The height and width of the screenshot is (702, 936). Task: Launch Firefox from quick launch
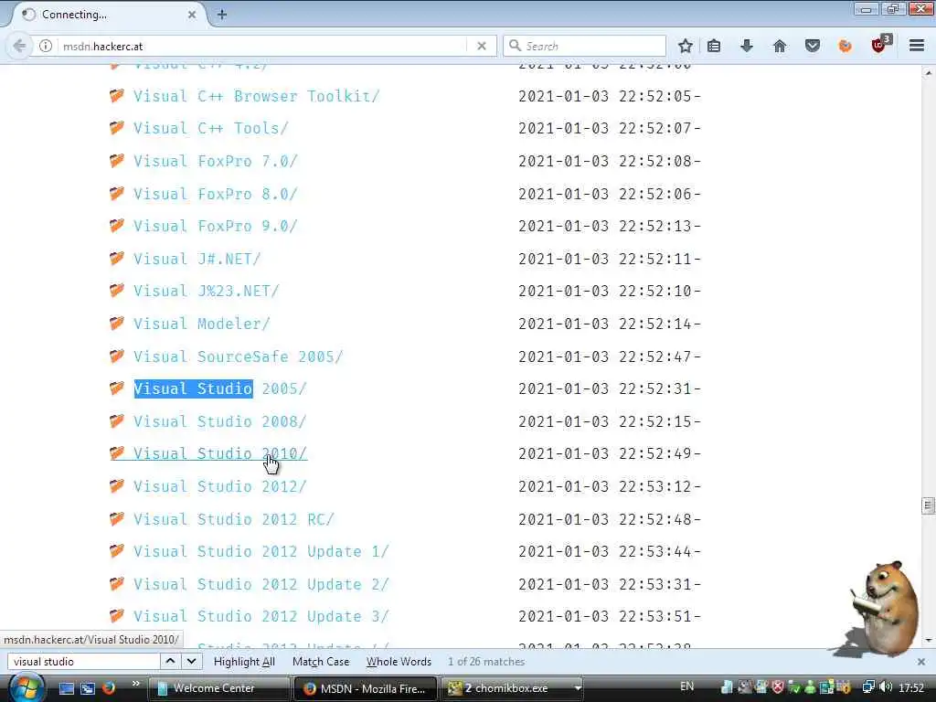(109, 688)
